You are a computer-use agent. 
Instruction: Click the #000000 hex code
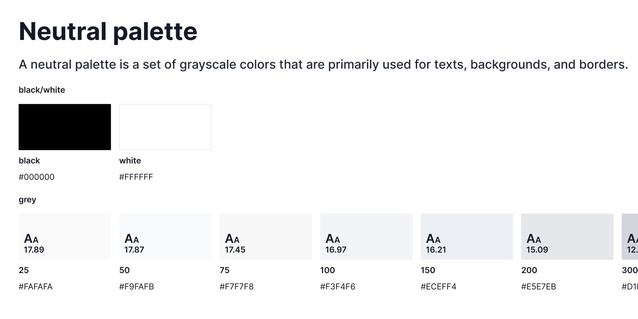37,177
